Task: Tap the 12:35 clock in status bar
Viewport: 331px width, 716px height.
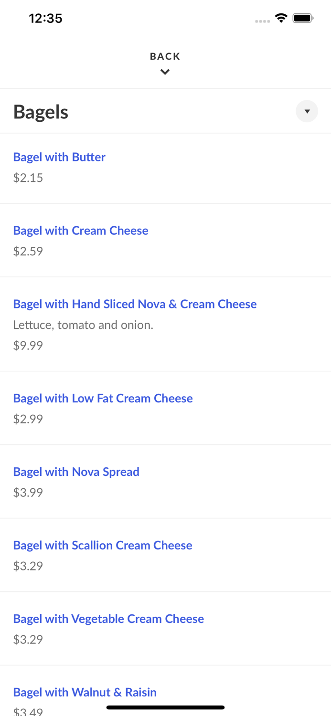Action: tap(46, 18)
